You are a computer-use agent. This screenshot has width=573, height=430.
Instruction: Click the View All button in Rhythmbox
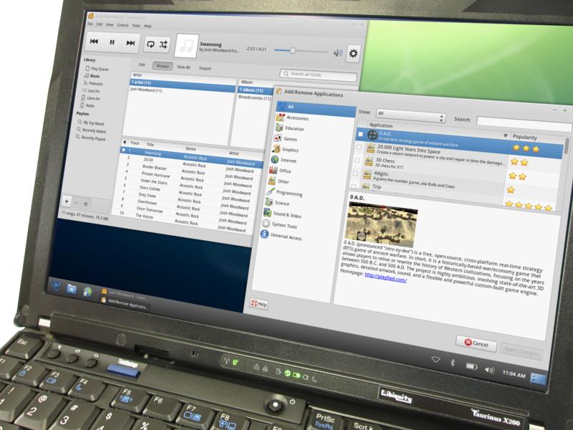[183, 67]
